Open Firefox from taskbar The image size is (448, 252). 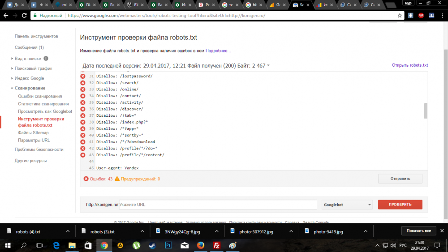[x=201, y=245]
